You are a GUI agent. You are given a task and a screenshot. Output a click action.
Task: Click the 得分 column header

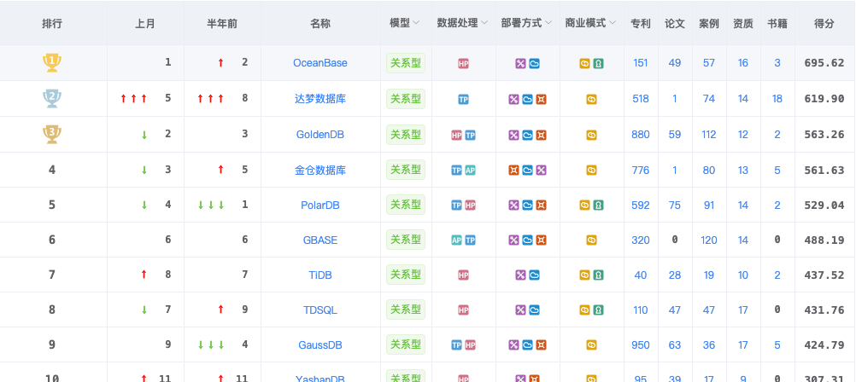tap(824, 24)
